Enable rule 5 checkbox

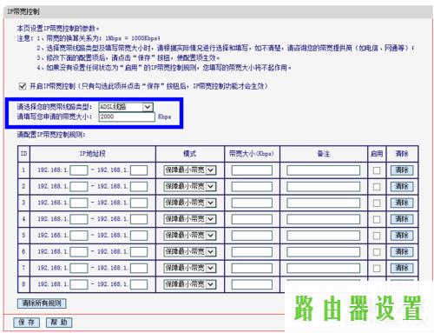(x=377, y=236)
